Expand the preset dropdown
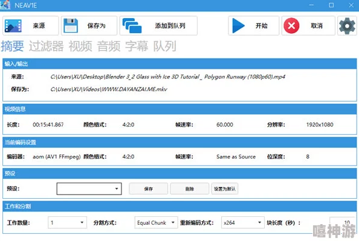 coord(89,189)
